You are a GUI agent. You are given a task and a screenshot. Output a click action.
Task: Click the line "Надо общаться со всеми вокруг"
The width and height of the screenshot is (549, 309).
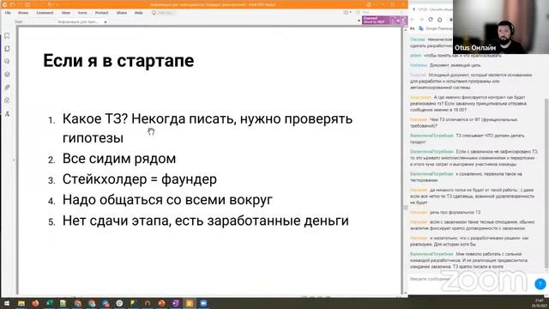coord(167,200)
